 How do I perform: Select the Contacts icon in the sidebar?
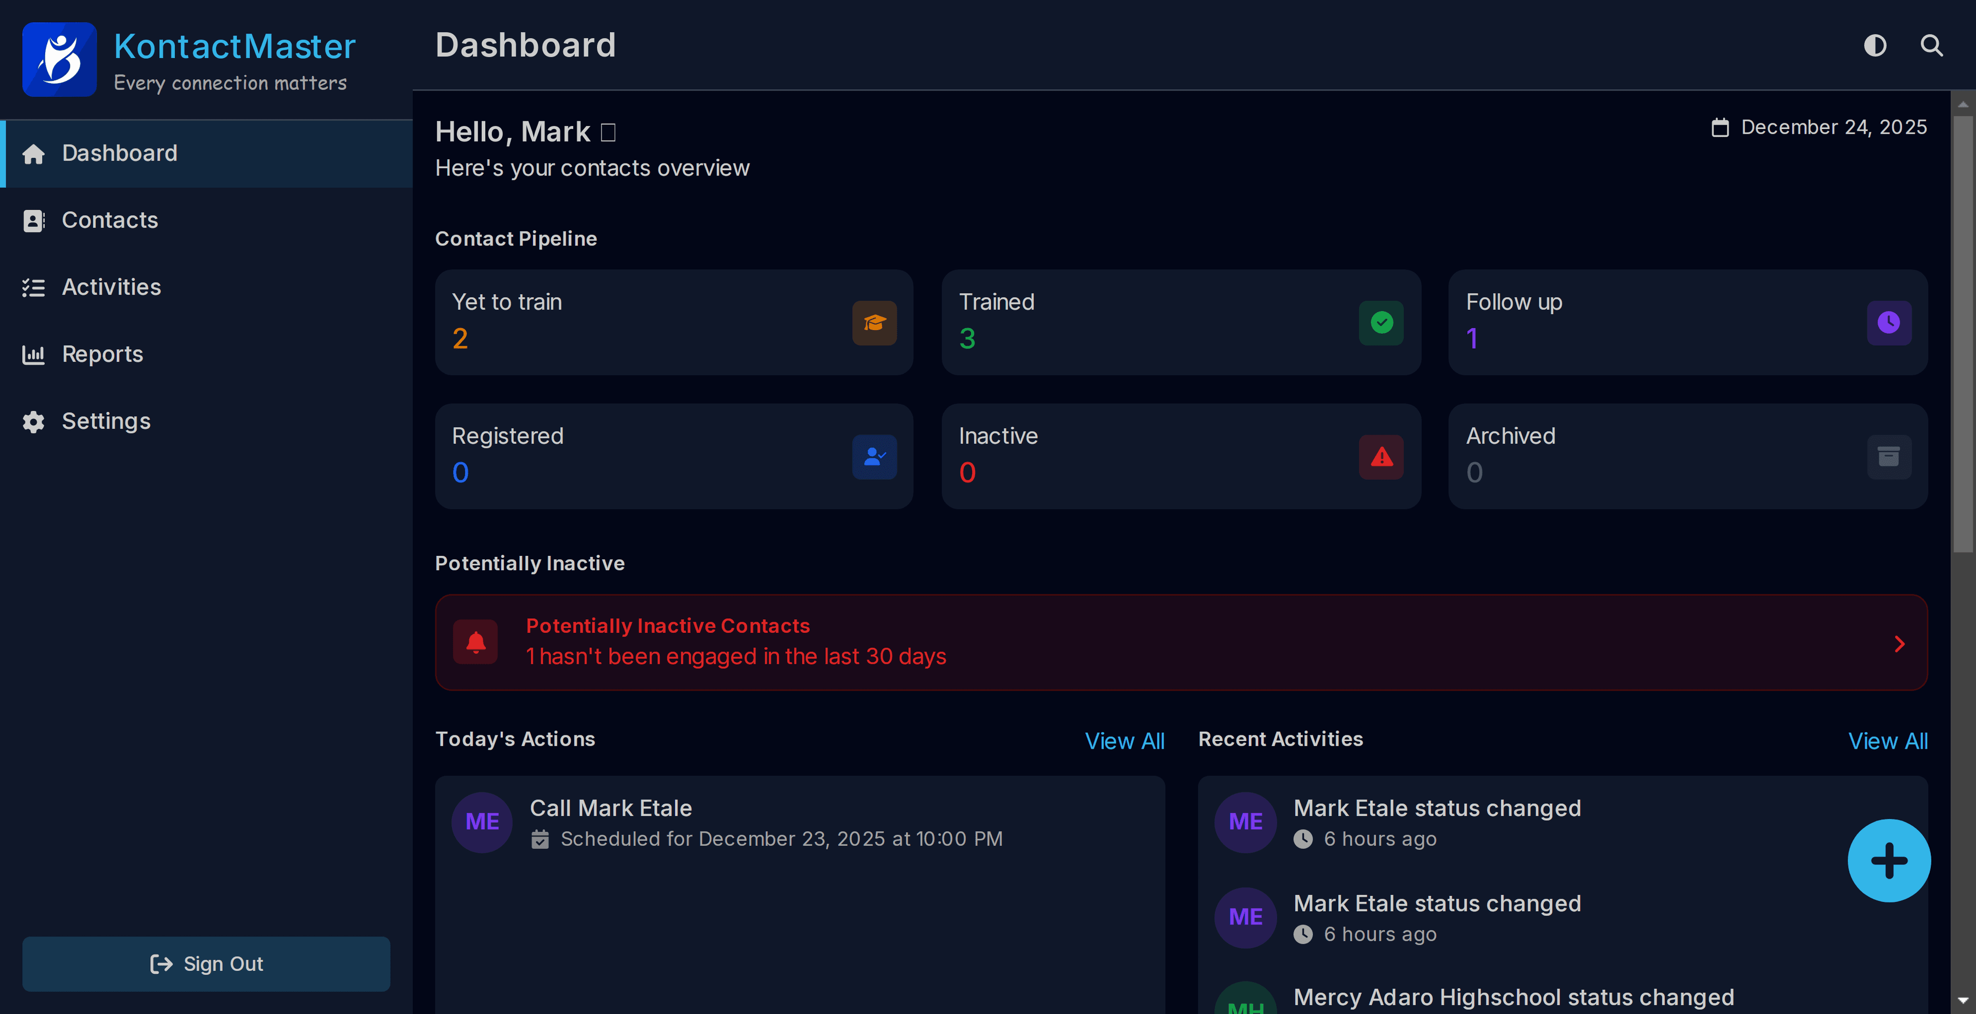34,220
